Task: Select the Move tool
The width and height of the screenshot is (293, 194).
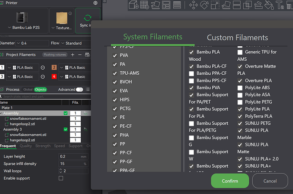Action: tap(193, 5)
